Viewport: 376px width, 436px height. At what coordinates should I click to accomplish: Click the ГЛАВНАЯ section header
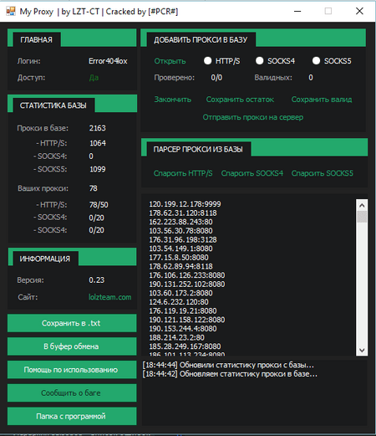coord(36,40)
